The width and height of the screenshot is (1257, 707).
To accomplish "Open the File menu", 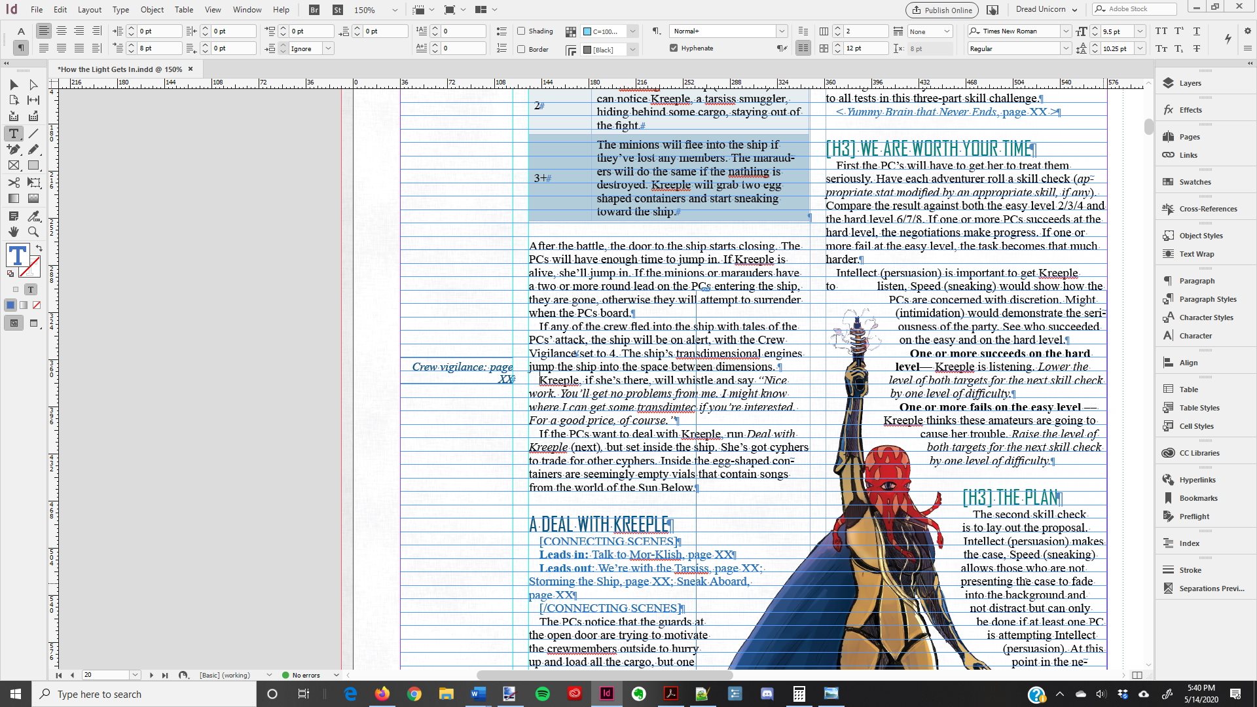I will click(x=37, y=10).
